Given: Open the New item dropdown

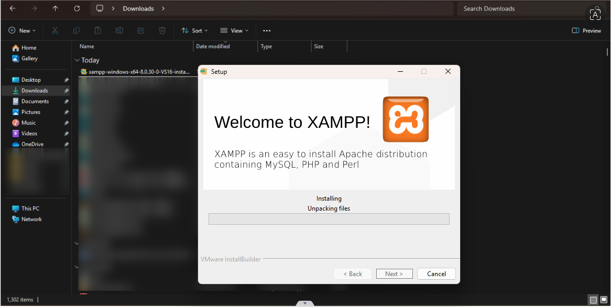Looking at the screenshot, I should click(22, 30).
